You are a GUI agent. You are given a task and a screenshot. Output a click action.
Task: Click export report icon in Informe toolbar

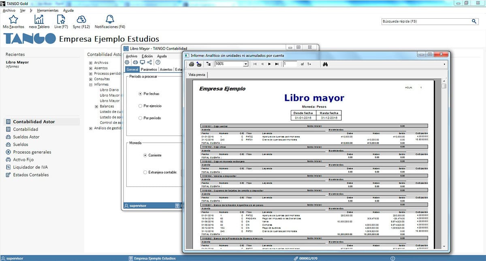[x=199, y=64]
